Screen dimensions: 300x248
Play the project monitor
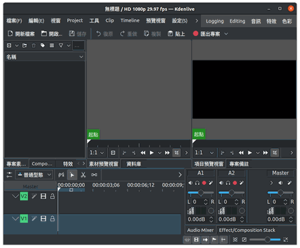250,153
